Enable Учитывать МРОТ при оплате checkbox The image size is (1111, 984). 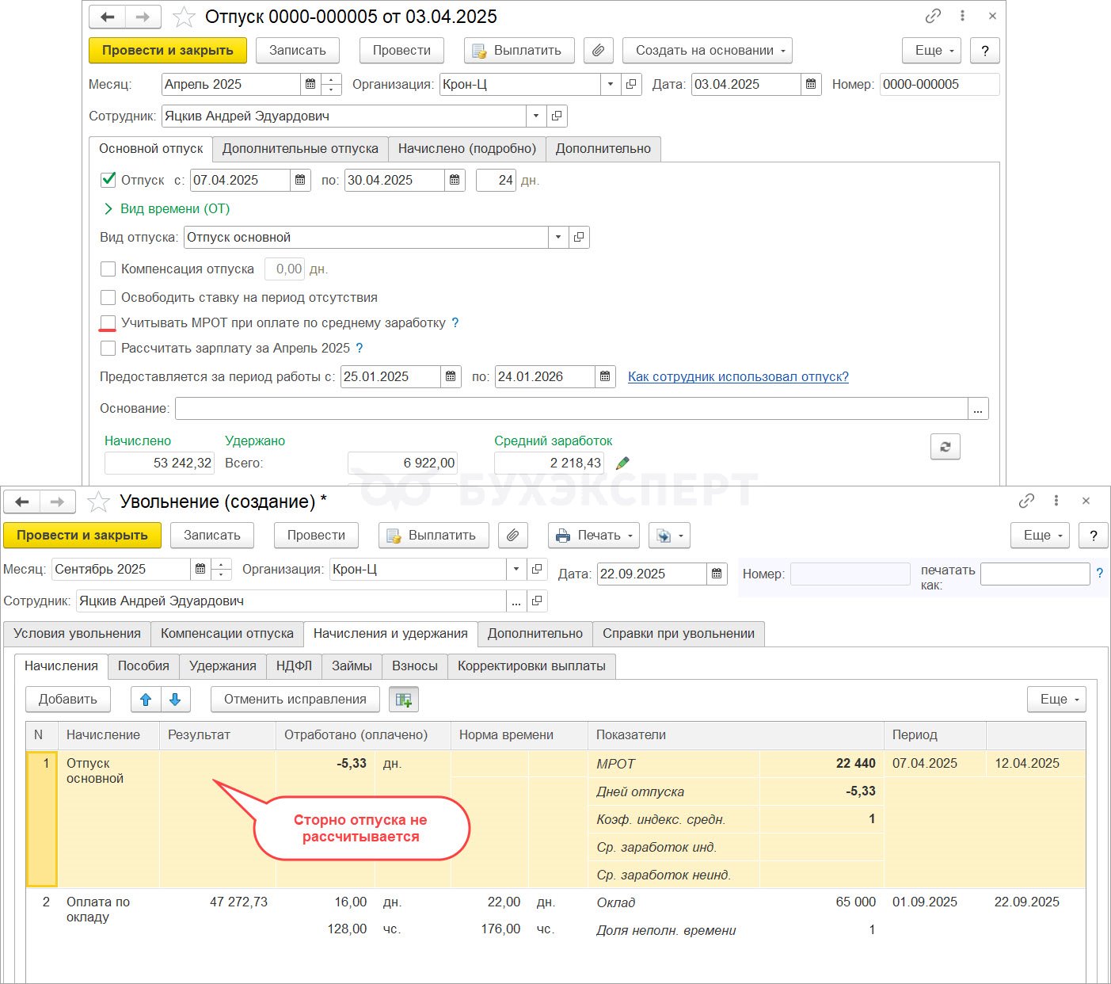108,323
